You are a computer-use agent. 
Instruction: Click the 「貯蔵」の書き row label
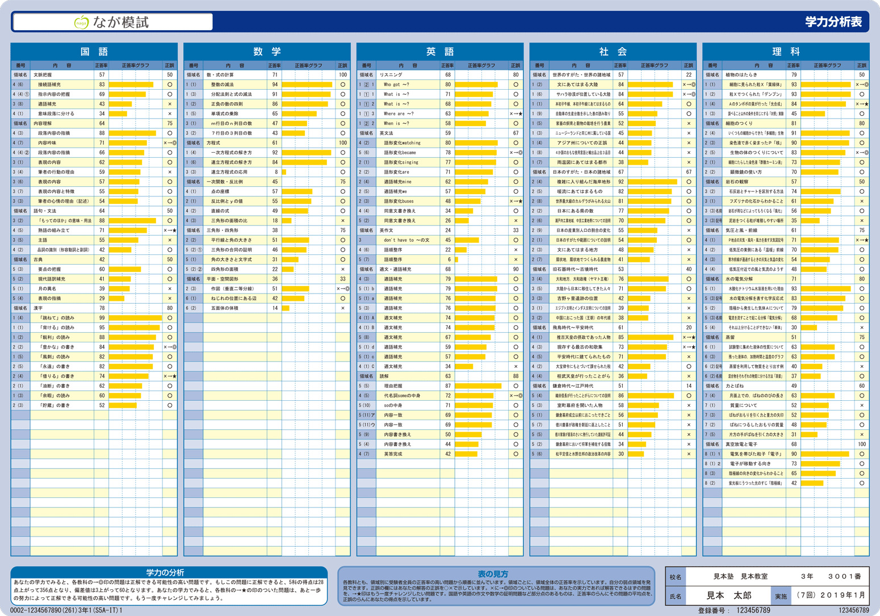56,405
